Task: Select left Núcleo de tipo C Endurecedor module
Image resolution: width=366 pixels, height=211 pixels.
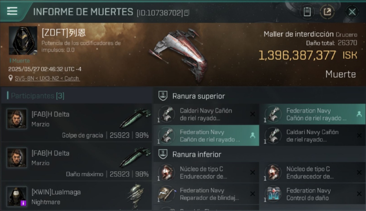Action: (x=206, y=172)
